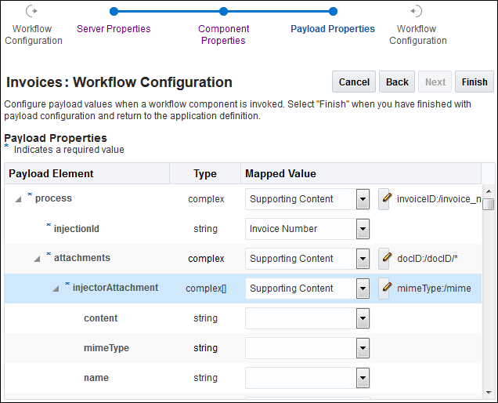Click the Back button
Viewport: 498px width, 403px height.
coord(397,82)
